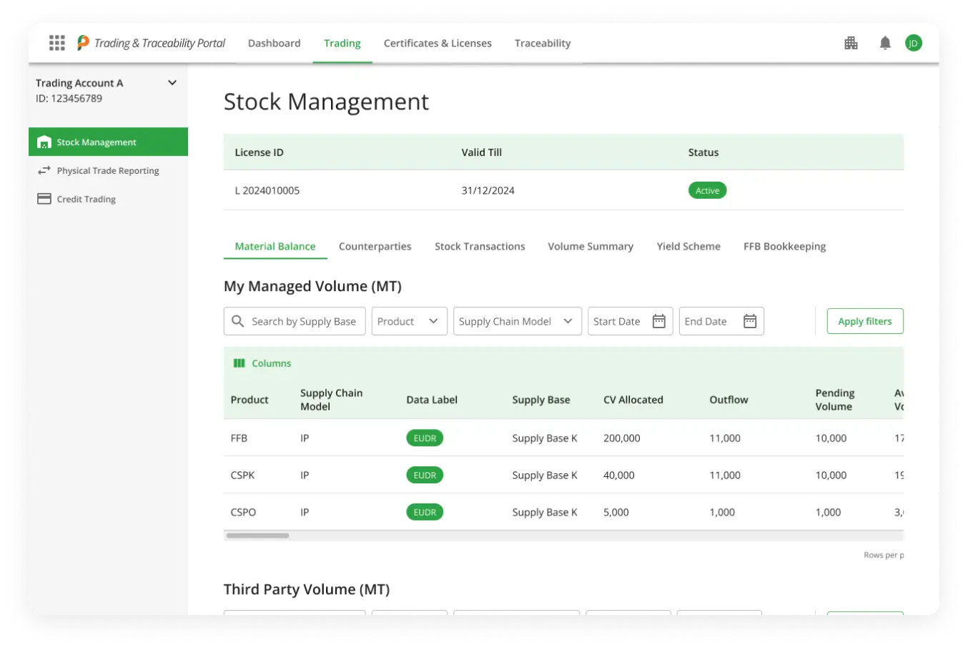Image resolution: width=968 pixels, height=650 pixels.
Task: Open the organization building icon
Action: 851,43
